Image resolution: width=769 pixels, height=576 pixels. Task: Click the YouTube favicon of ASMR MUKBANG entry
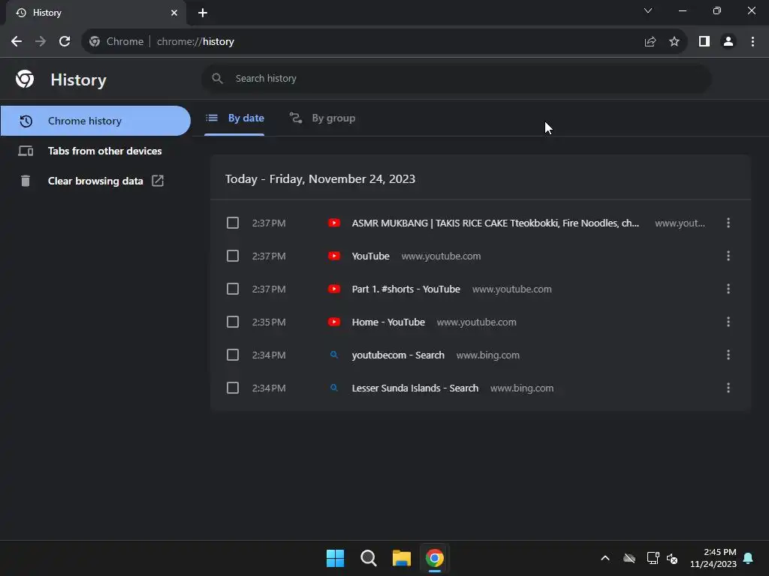(x=334, y=223)
